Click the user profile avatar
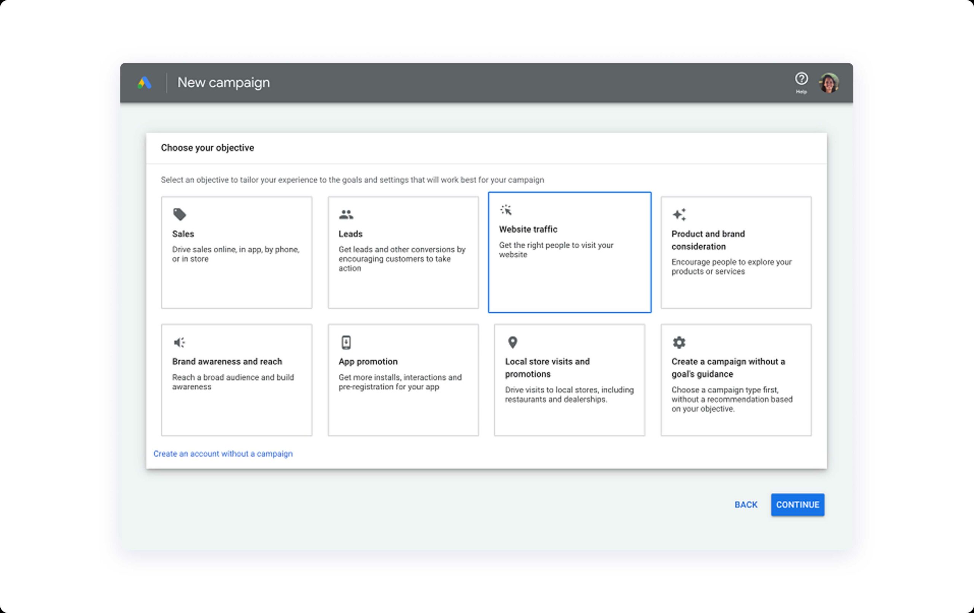Viewport: 974px width, 613px height. [829, 83]
